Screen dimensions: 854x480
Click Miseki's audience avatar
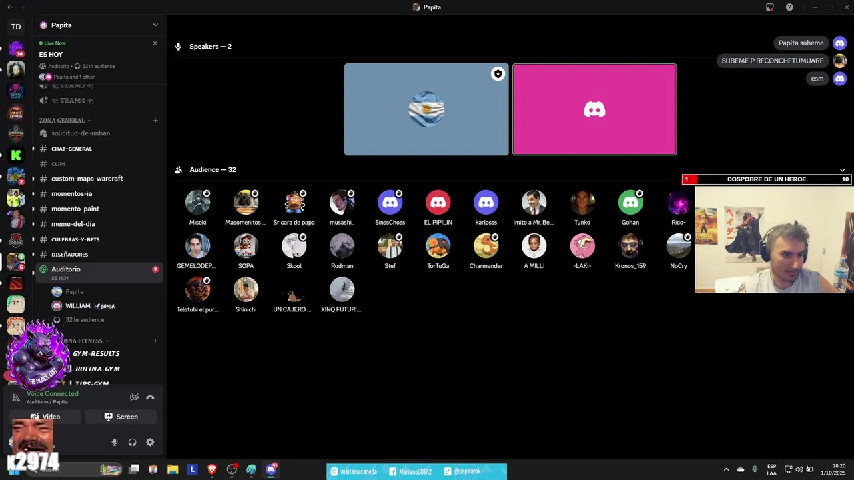coord(197,202)
